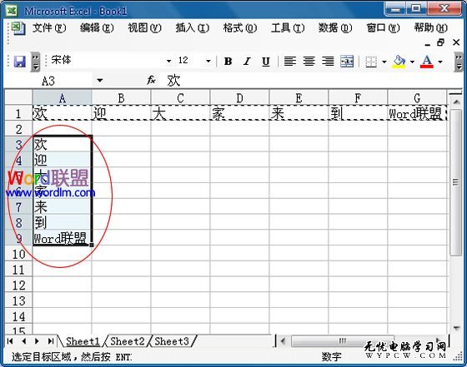Toggle Bold formatting
467x367 pixels.
point(228,62)
